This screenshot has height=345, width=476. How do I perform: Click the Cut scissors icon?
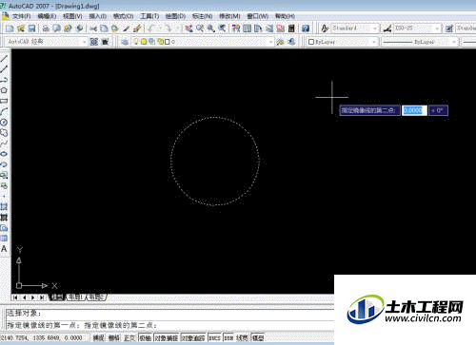pyautogui.click(x=93, y=29)
